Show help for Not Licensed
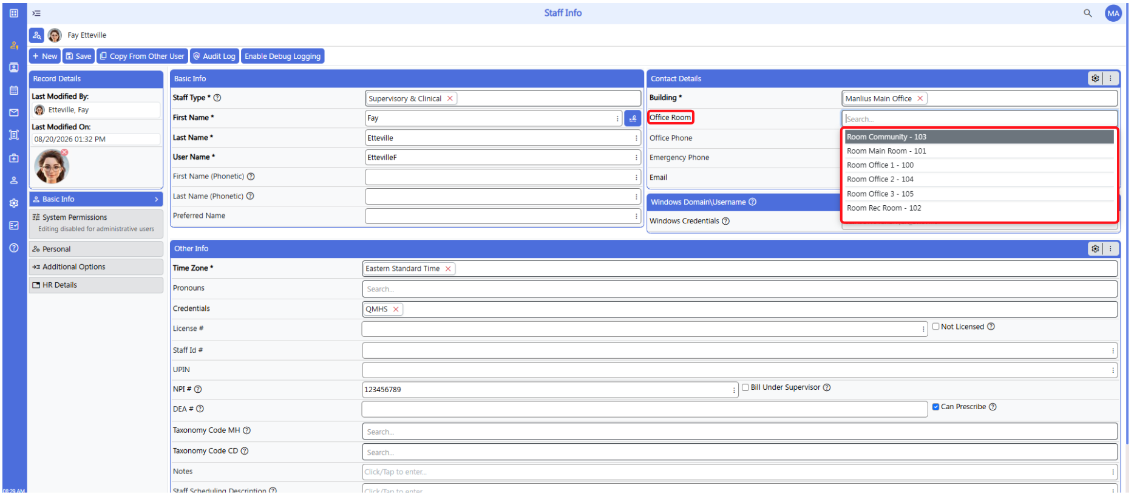The height and width of the screenshot is (496, 1134). point(991,327)
